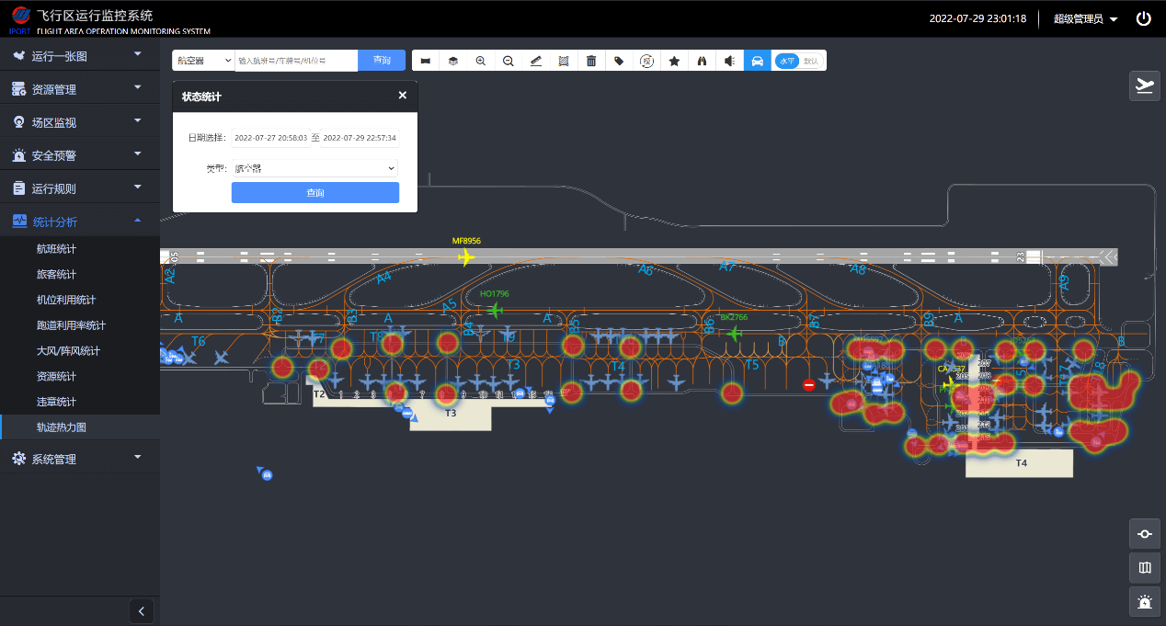Click the end date 2022-07-29 22:57:34 field

coord(360,138)
